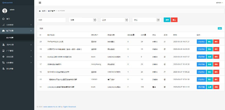Click the gear icon for 系统设置
The height and width of the screenshot is (110, 225).
(3, 57)
